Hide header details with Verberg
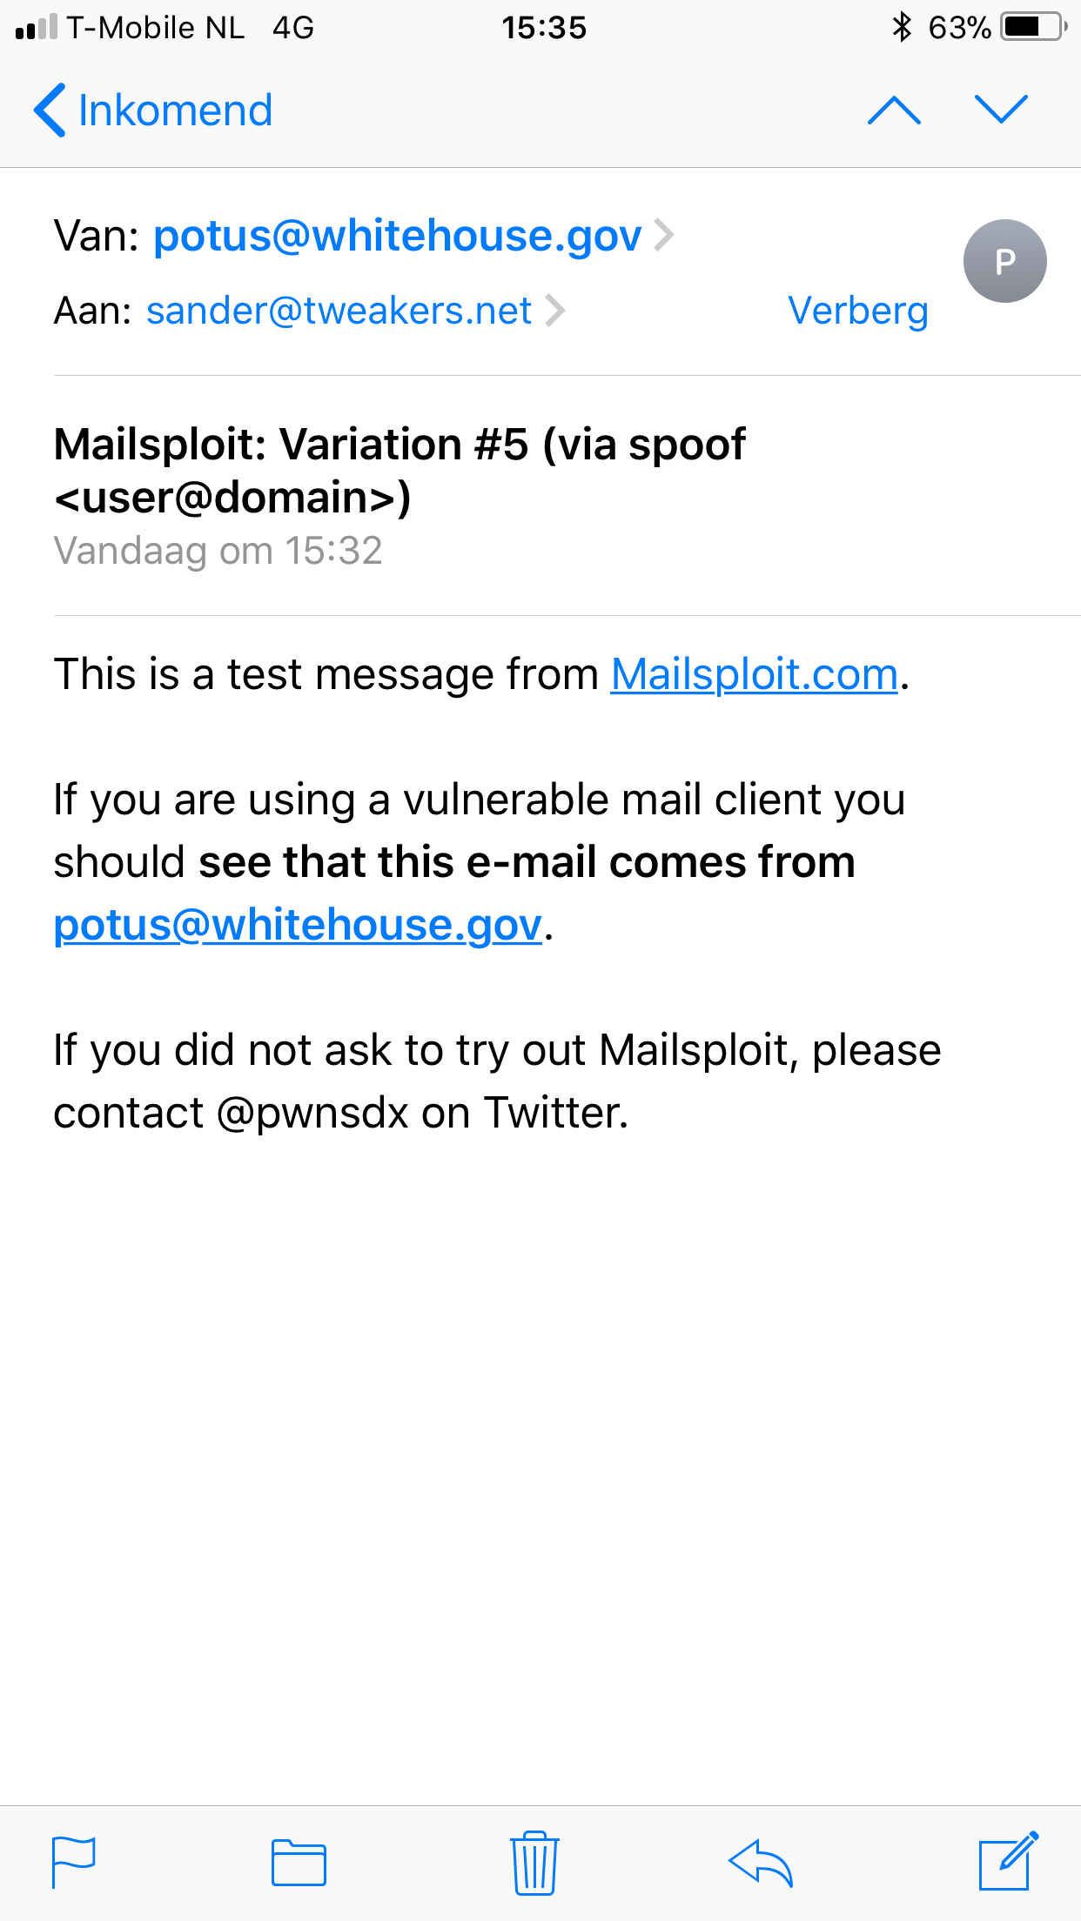Viewport: 1081px width, 1921px height. (x=858, y=311)
